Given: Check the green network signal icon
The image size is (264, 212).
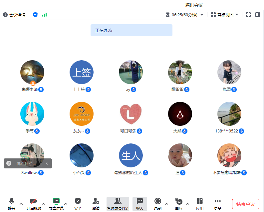Looking at the screenshot, I should 44,15.
